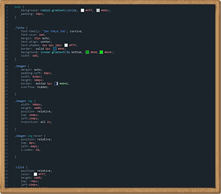Image resolution: width=221 pixels, height=194 pixels.
Task: Click the .Imagen img selector on line 28
Action: (23, 101)
